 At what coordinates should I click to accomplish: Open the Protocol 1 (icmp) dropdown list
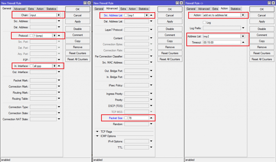(x=54, y=36)
